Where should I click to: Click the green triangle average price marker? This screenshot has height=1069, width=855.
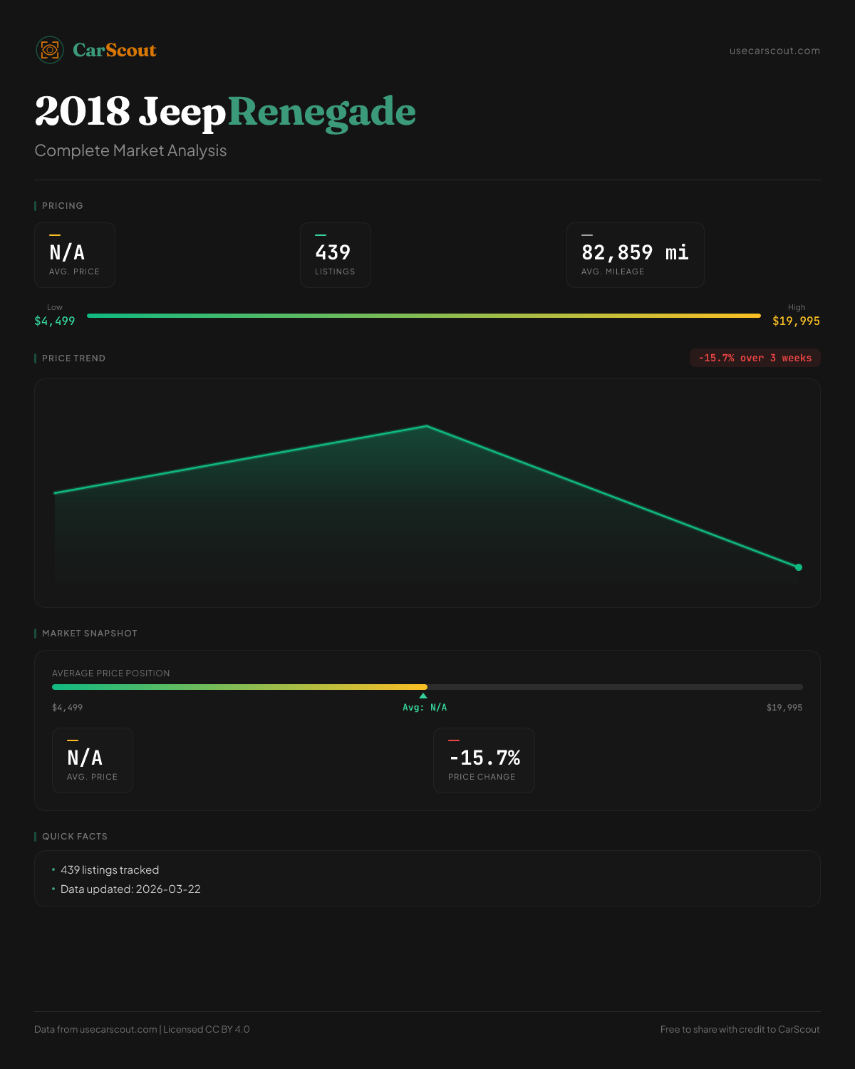pyautogui.click(x=423, y=696)
